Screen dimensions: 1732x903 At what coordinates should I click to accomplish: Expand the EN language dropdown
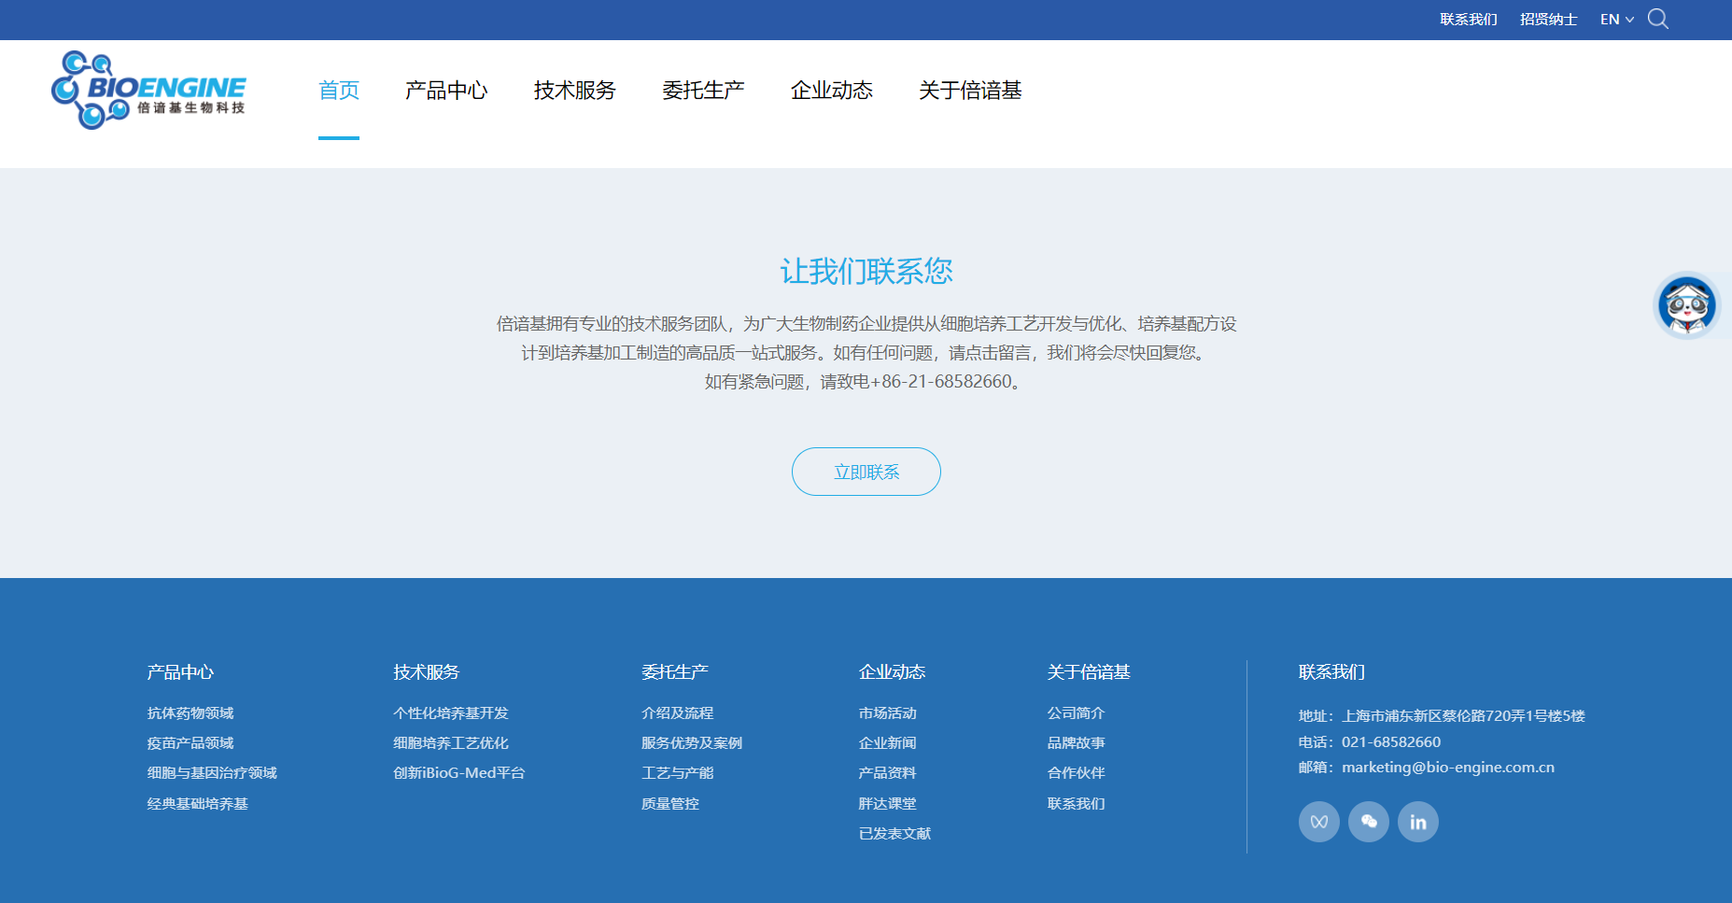[x=1616, y=20]
